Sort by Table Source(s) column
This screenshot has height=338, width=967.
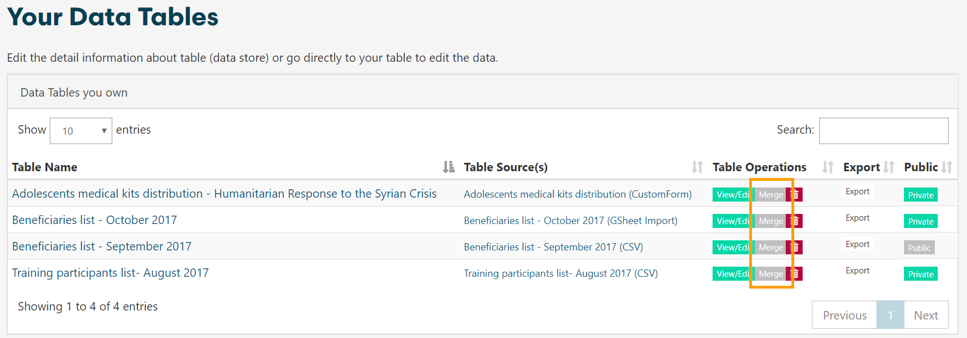697,167
